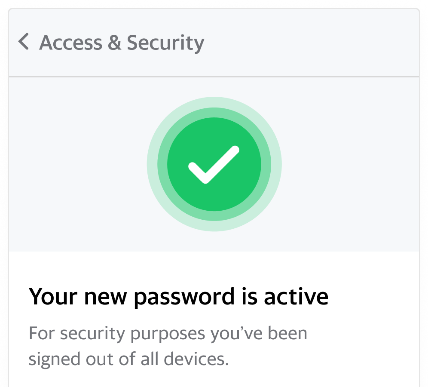Click the word 'Your' in the heading
This screenshot has width=428, height=387.
(x=54, y=297)
